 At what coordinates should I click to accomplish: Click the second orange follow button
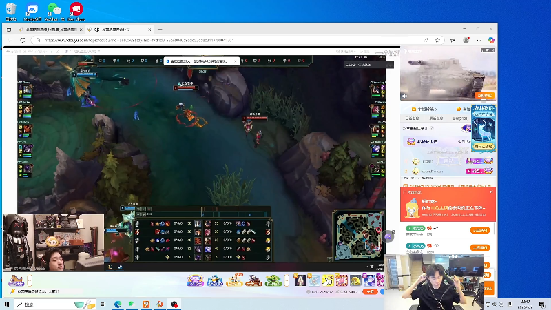[x=480, y=248]
